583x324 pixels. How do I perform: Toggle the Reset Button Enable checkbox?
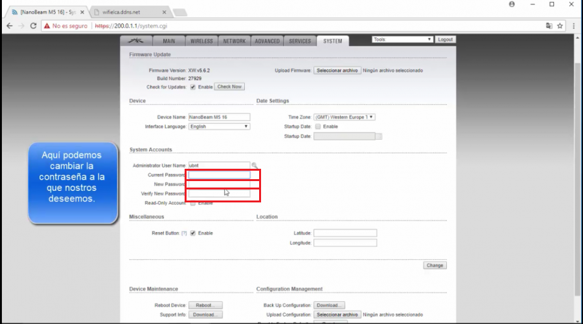tap(192, 233)
